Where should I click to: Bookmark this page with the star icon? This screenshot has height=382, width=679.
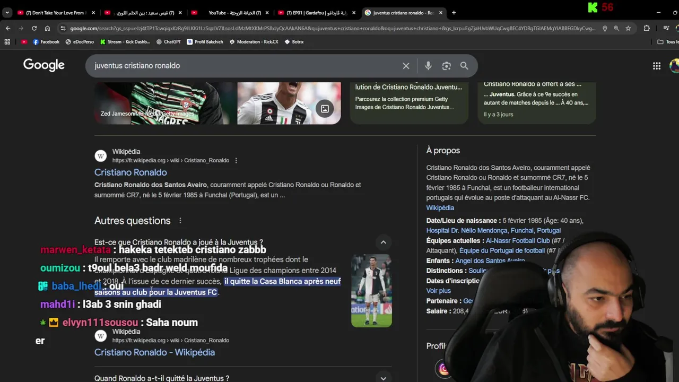tap(628, 28)
